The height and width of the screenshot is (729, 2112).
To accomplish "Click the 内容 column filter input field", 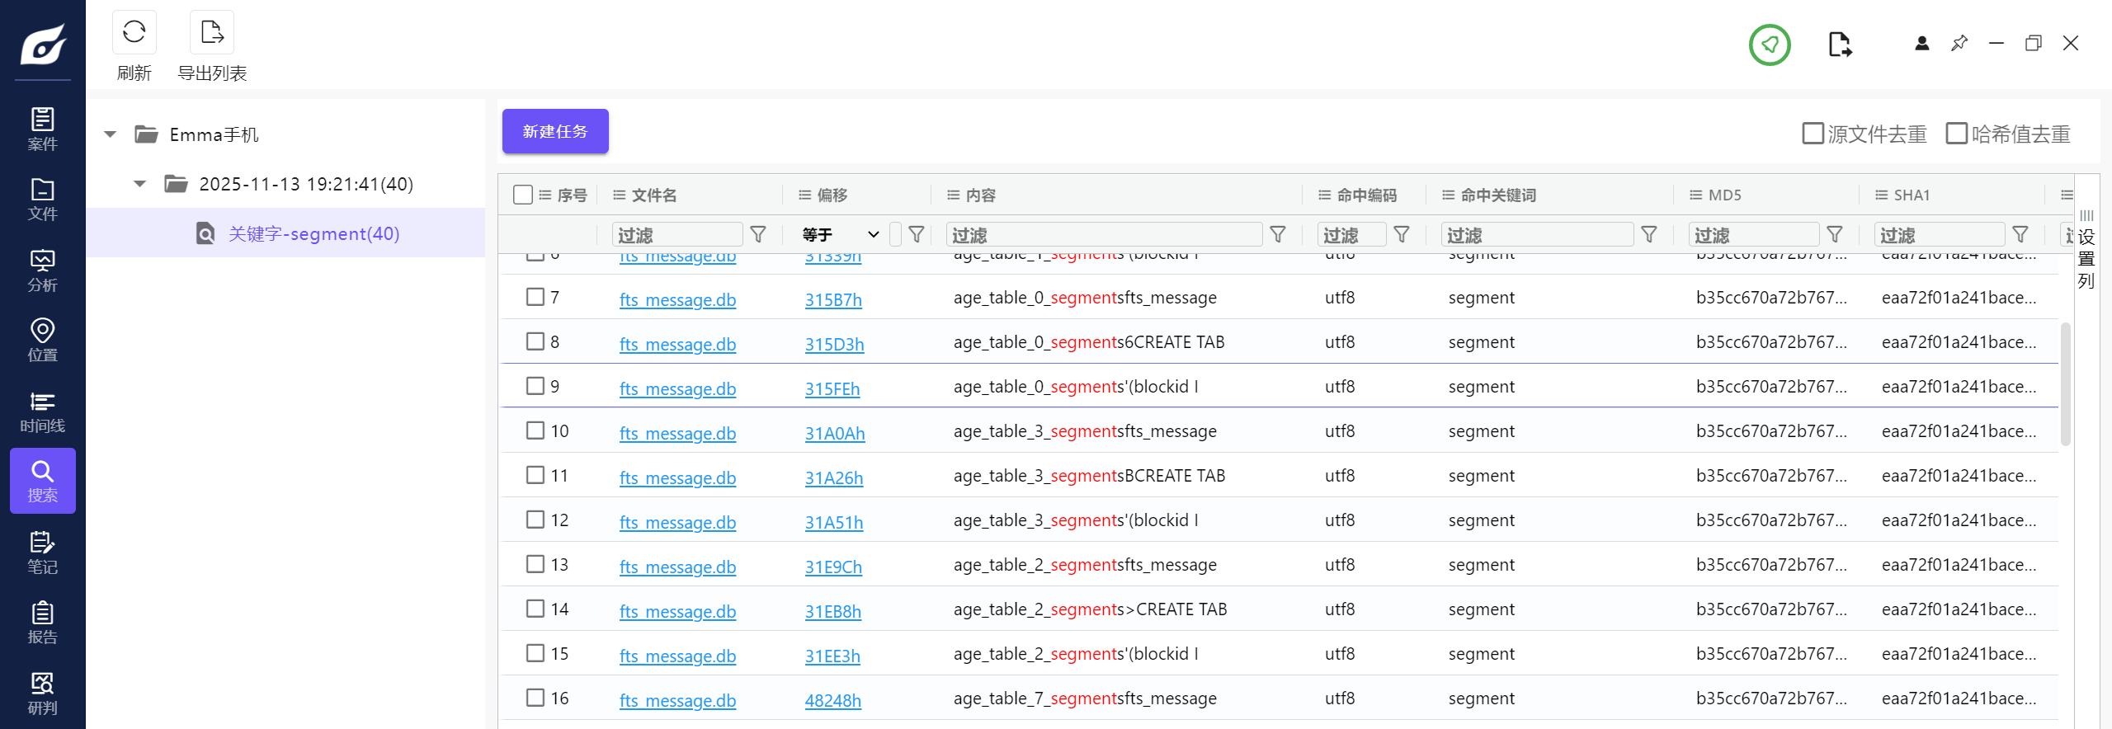I will click(x=1103, y=235).
